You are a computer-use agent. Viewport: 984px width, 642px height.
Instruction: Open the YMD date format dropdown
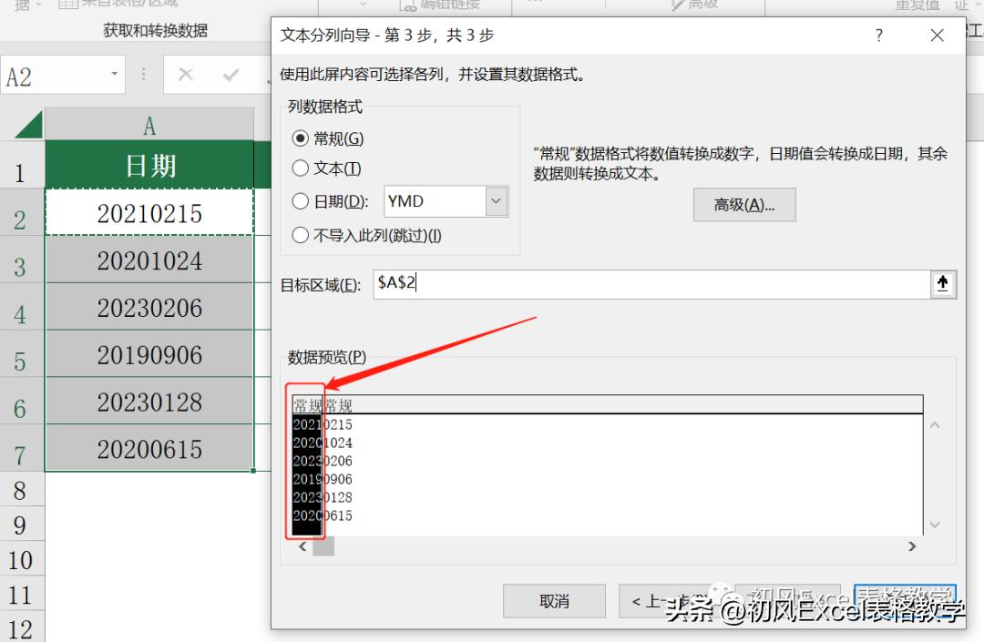pyautogui.click(x=495, y=201)
